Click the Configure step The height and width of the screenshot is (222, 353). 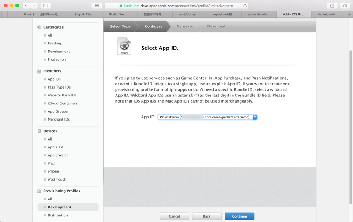pyautogui.click(x=154, y=26)
